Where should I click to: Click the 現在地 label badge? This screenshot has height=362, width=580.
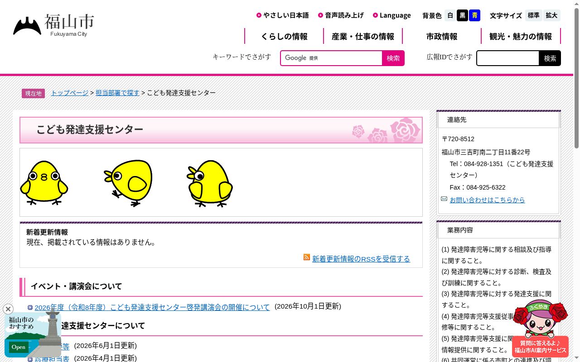point(33,93)
